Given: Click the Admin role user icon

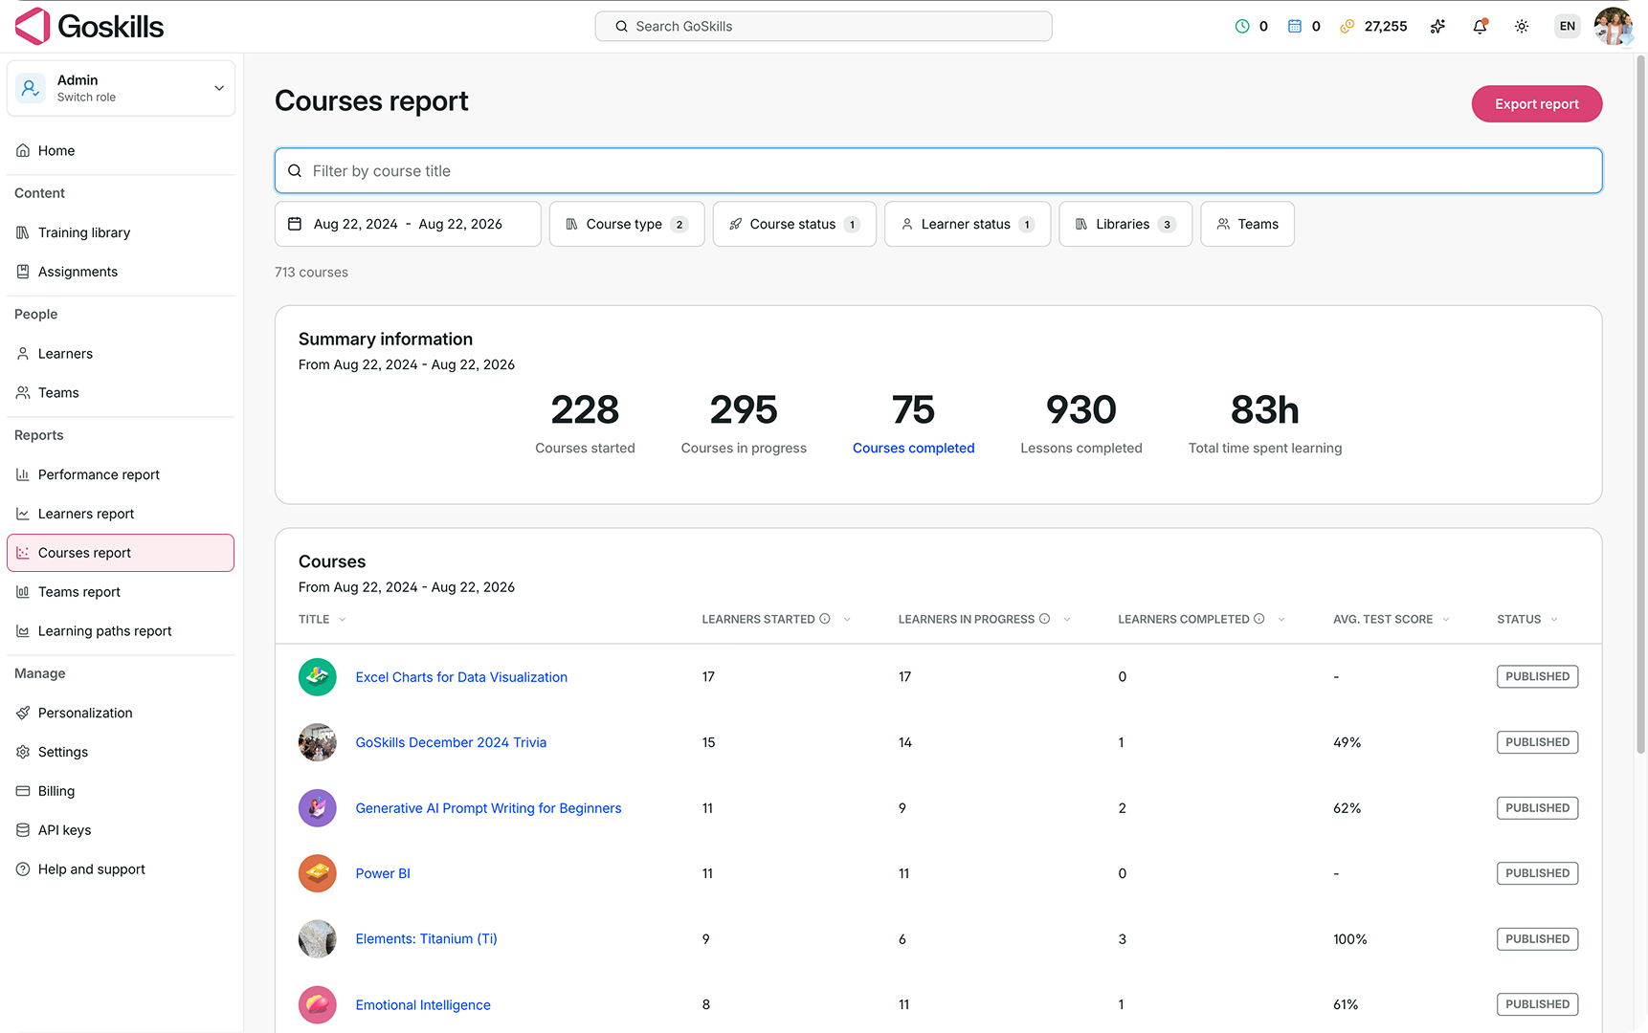Looking at the screenshot, I should [x=31, y=88].
